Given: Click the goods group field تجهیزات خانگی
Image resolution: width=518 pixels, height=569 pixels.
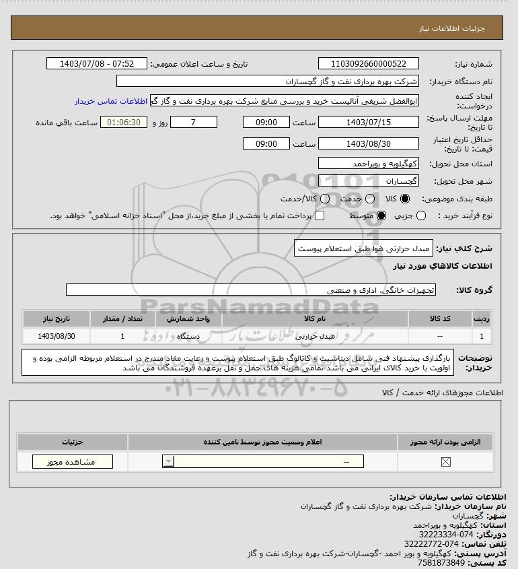Looking at the screenshot, I should (251, 290).
